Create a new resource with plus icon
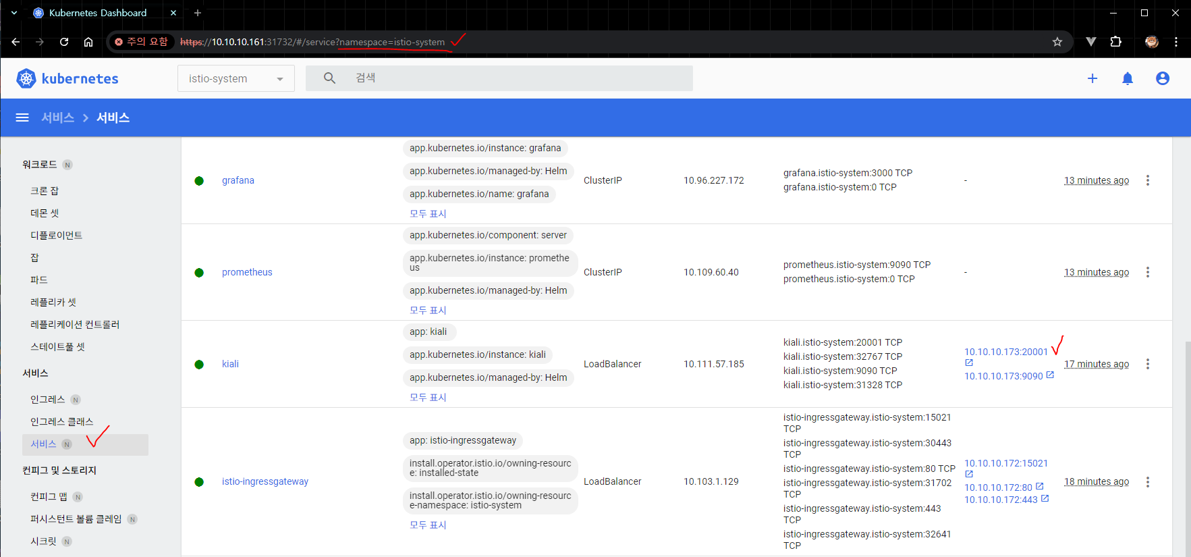 [1092, 78]
